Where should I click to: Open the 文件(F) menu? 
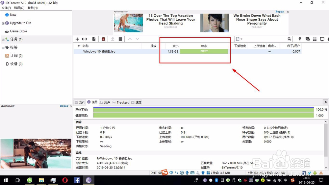[x=6, y=8]
